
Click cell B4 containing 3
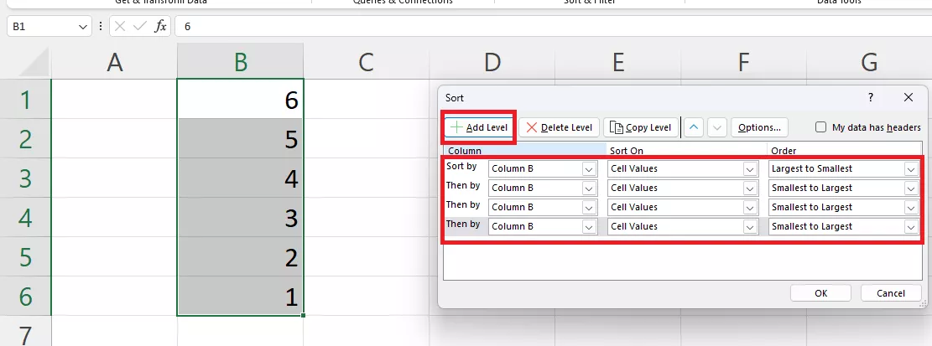(x=240, y=217)
